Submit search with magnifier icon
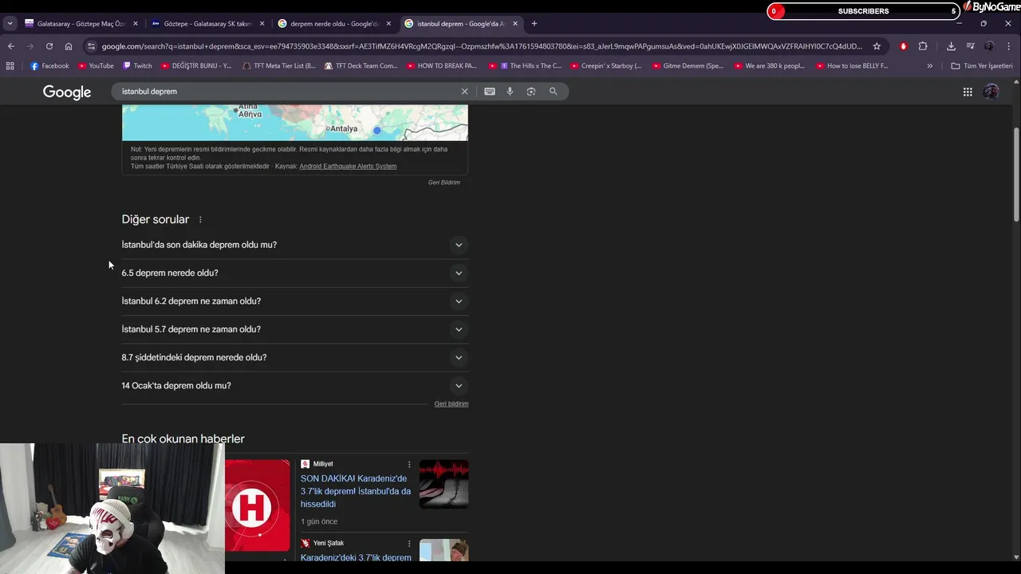This screenshot has height=574, width=1021. pos(553,92)
